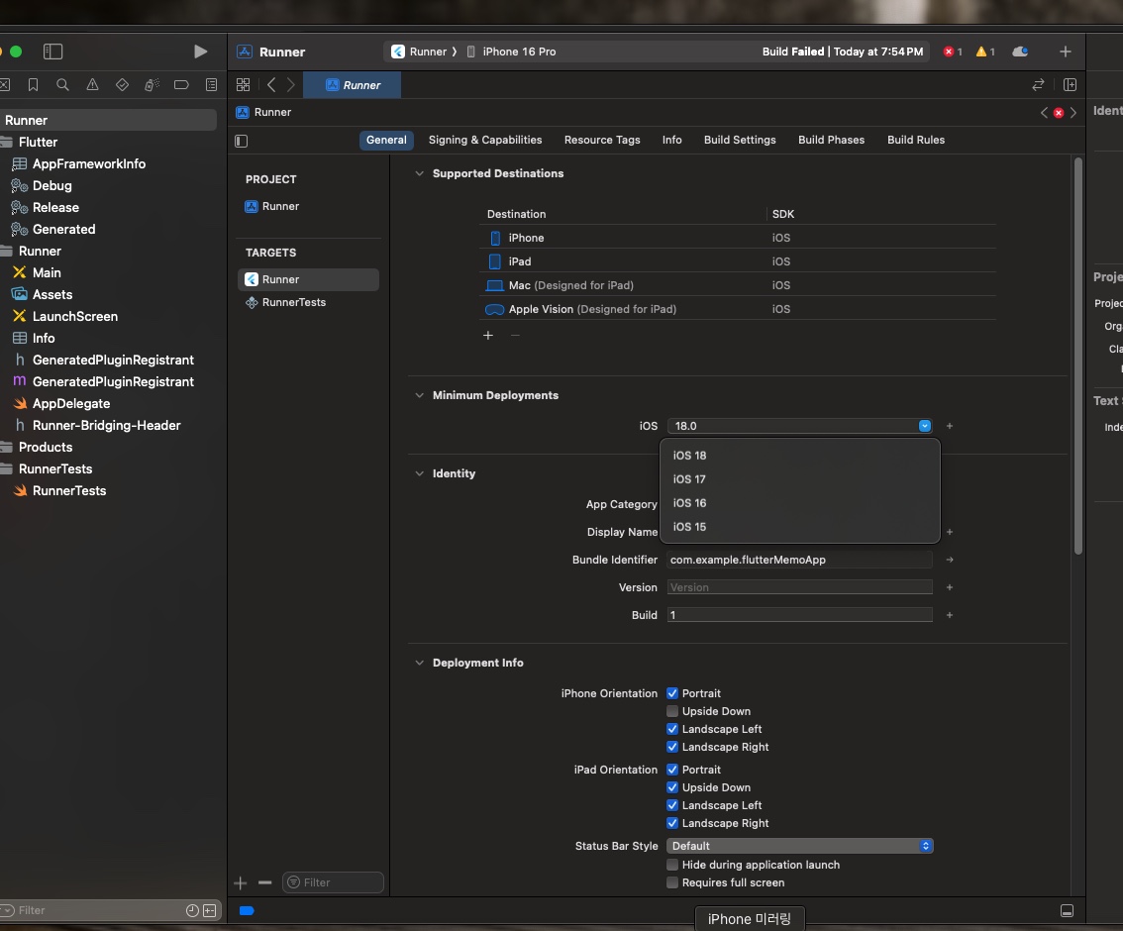Show source-controlled files filter icon
Screen dimensions: 1123x931
[x=210, y=911]
